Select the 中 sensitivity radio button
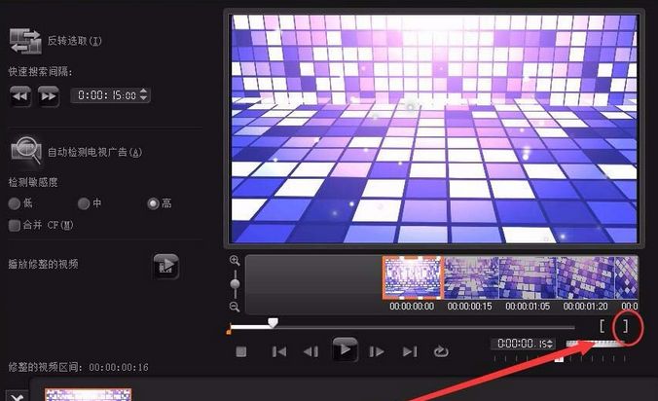The width and height of the screenshot is (658, 401). [84, 203]
